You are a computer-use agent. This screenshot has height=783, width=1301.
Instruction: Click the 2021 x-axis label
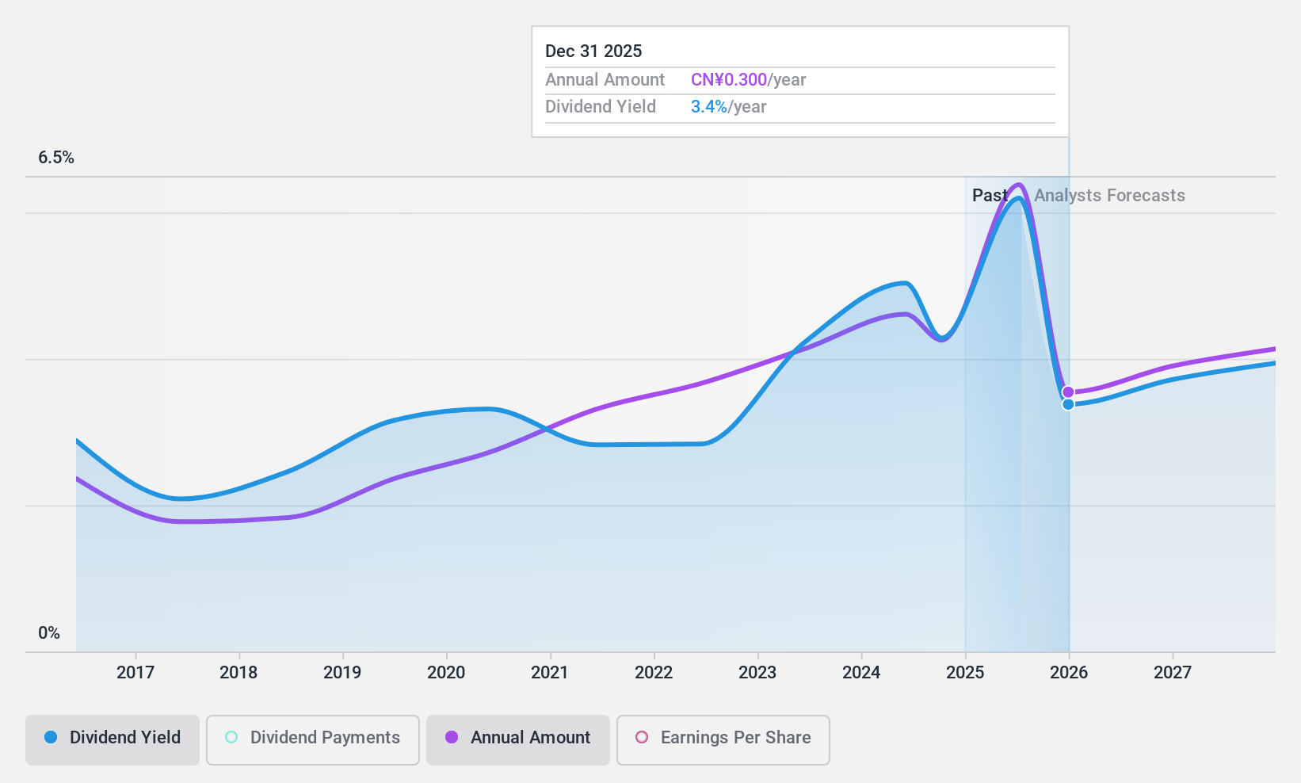[x=550, y=673]
